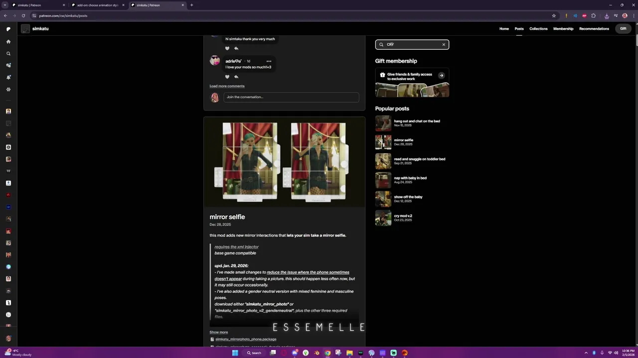Image resolution: width=638 pixels, height=358 pixels.
Task: Click Load more comments
Action: pos(227,86)
